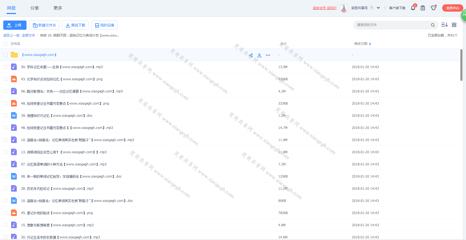Click the audio icon for 06. 配对联想法 mp3
Viewport: 466px width, 240px height.
(x=14, y=91)
